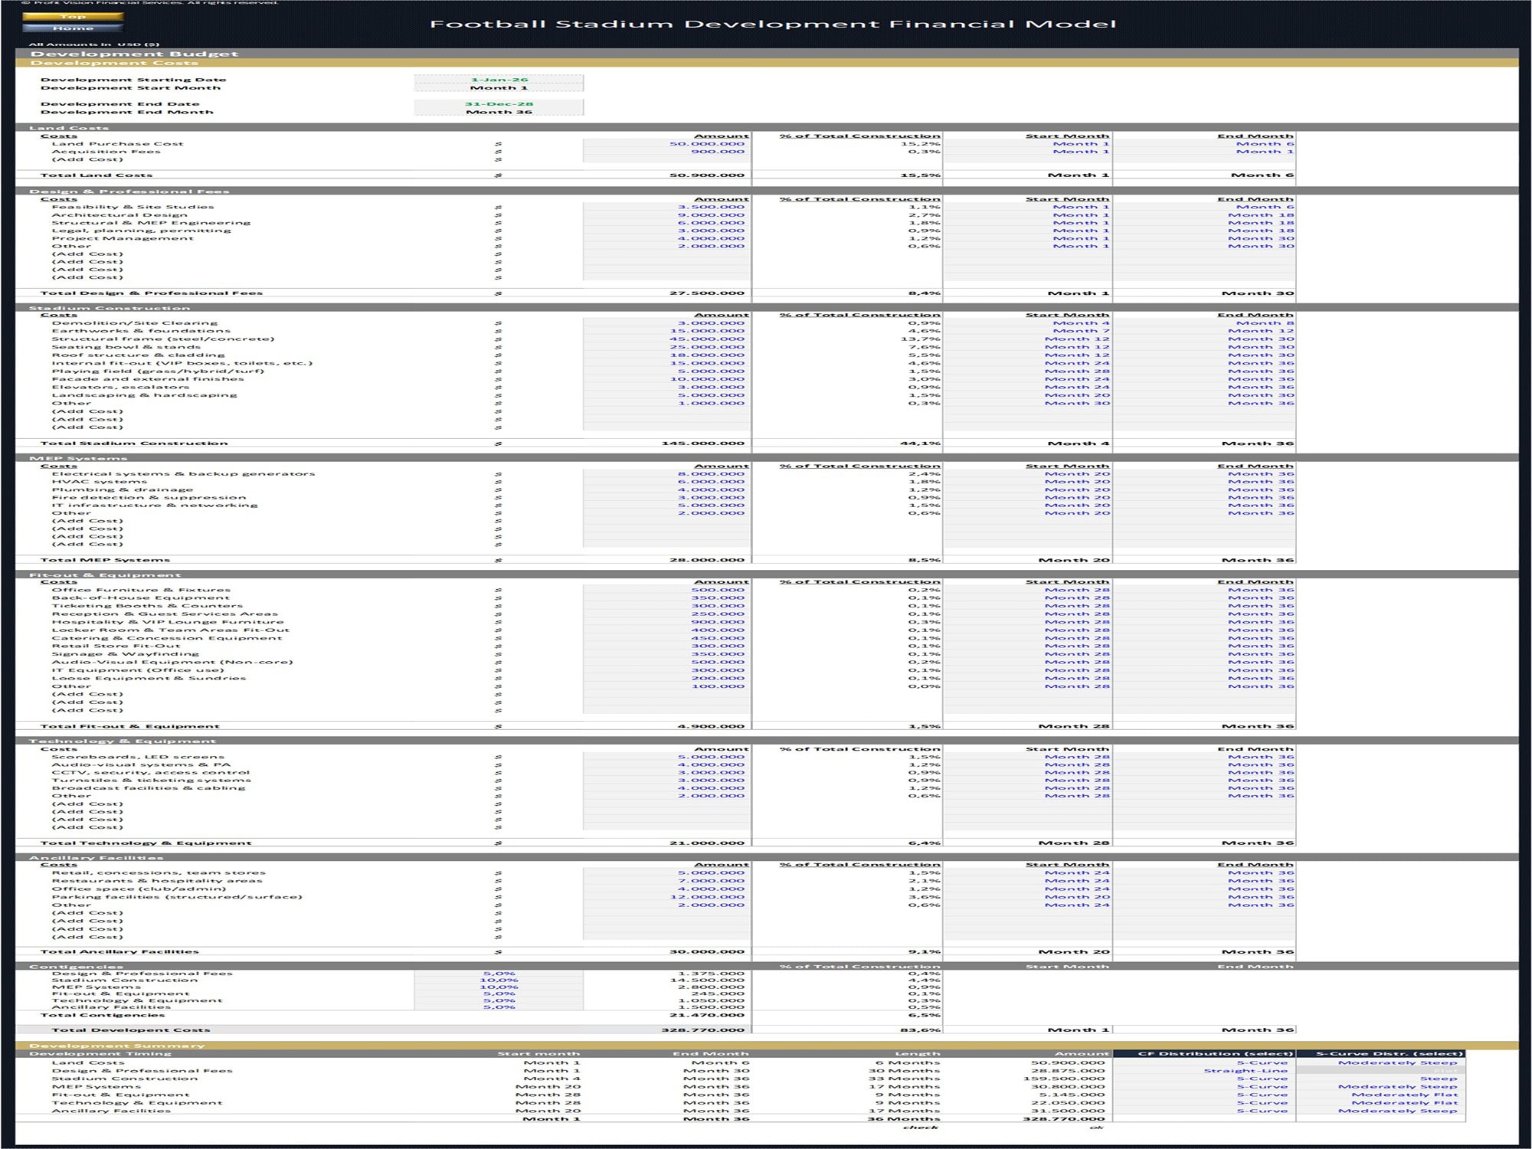Select the Development Starting Date cell showing 1-Jan-26
1532x1149 pixels.
point(496,79)
